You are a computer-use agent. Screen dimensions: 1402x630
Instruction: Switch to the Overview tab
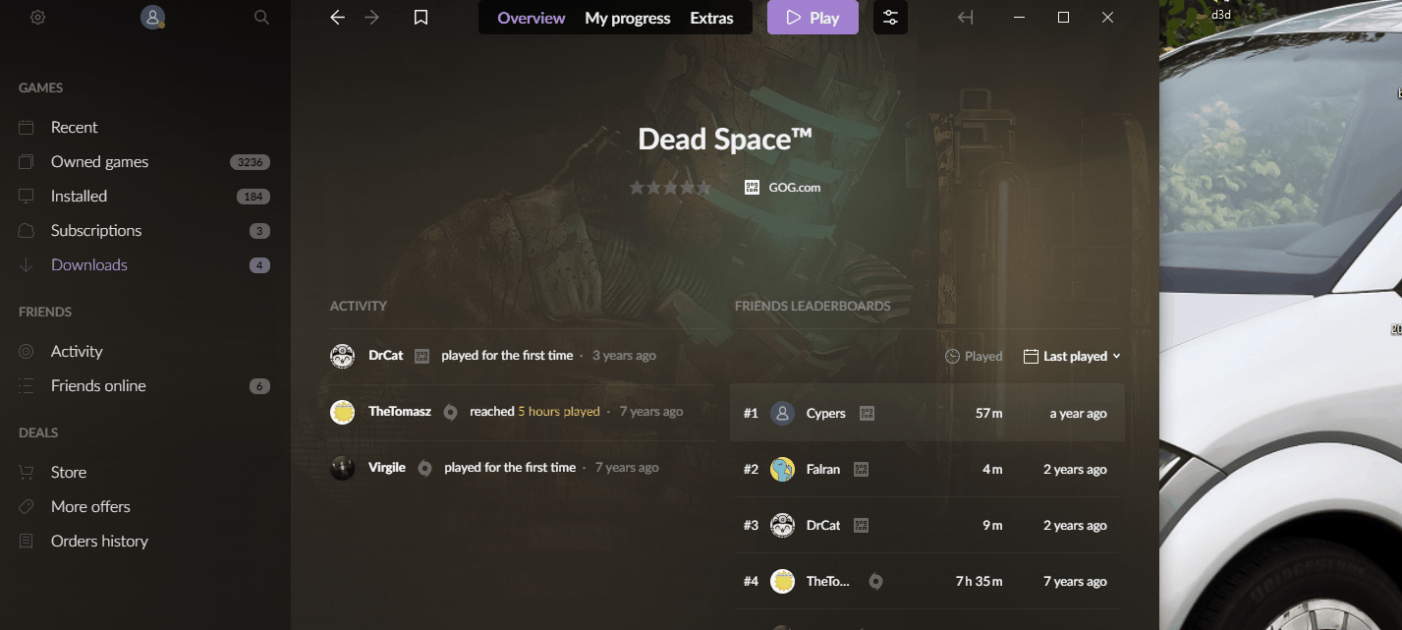click(532, 18)
